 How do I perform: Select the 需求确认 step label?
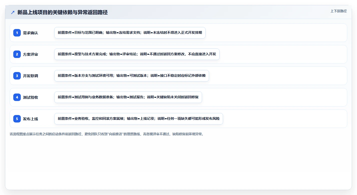point(31,33)
